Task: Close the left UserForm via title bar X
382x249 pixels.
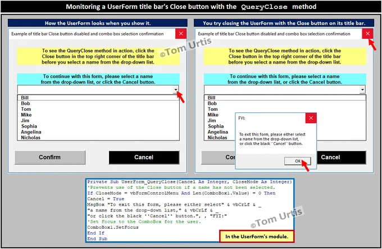Action: point(181,34)
